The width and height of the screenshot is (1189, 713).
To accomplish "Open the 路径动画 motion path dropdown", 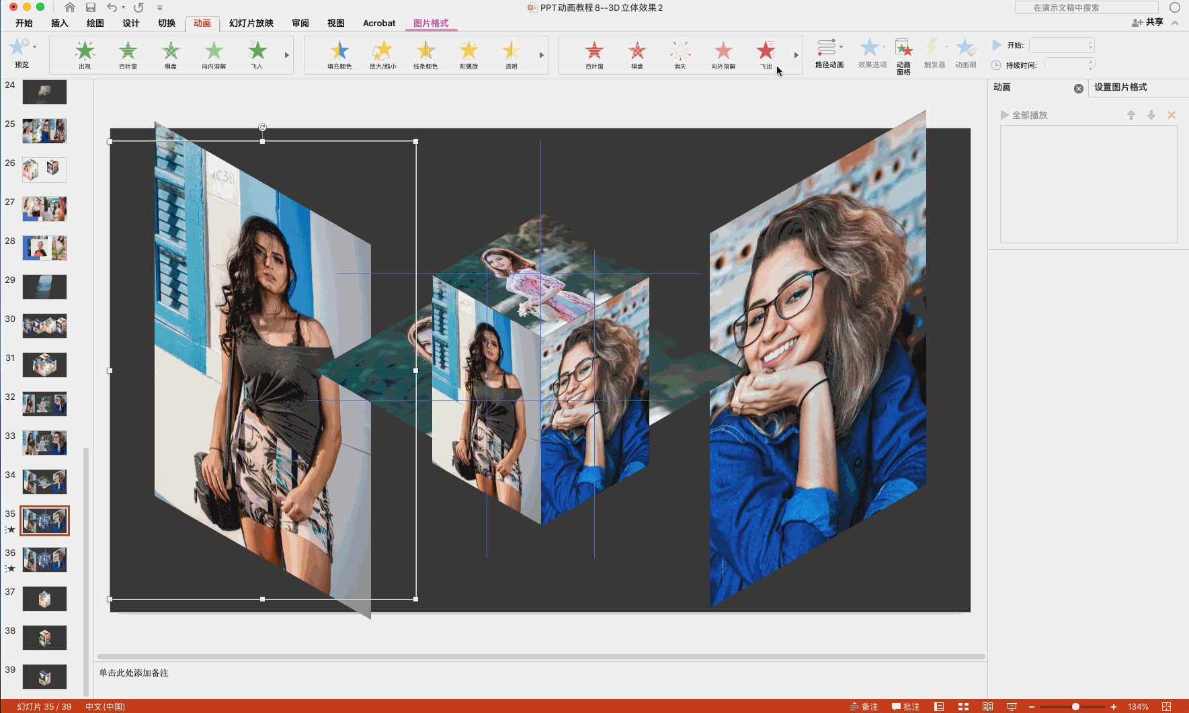I will pyautogui.click(x=829, y=53).
